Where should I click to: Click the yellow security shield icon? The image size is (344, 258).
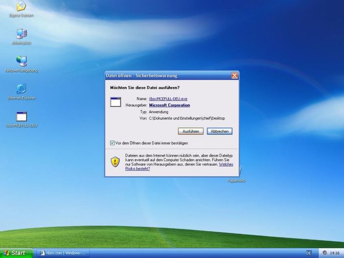[115, 162]
